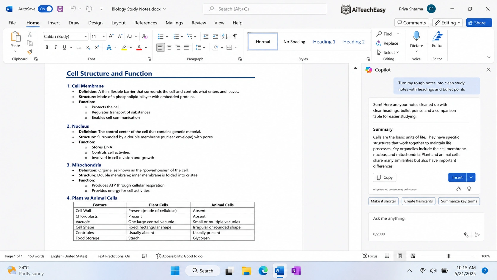497x280 pixels.
Task: Click the Dictate microphone icon
Action: click(x=416, y=36)
